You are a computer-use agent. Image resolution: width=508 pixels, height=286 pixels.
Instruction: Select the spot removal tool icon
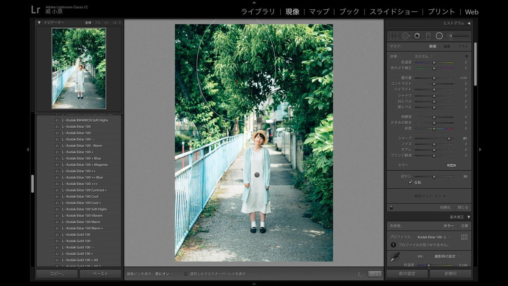coord(406,36)
